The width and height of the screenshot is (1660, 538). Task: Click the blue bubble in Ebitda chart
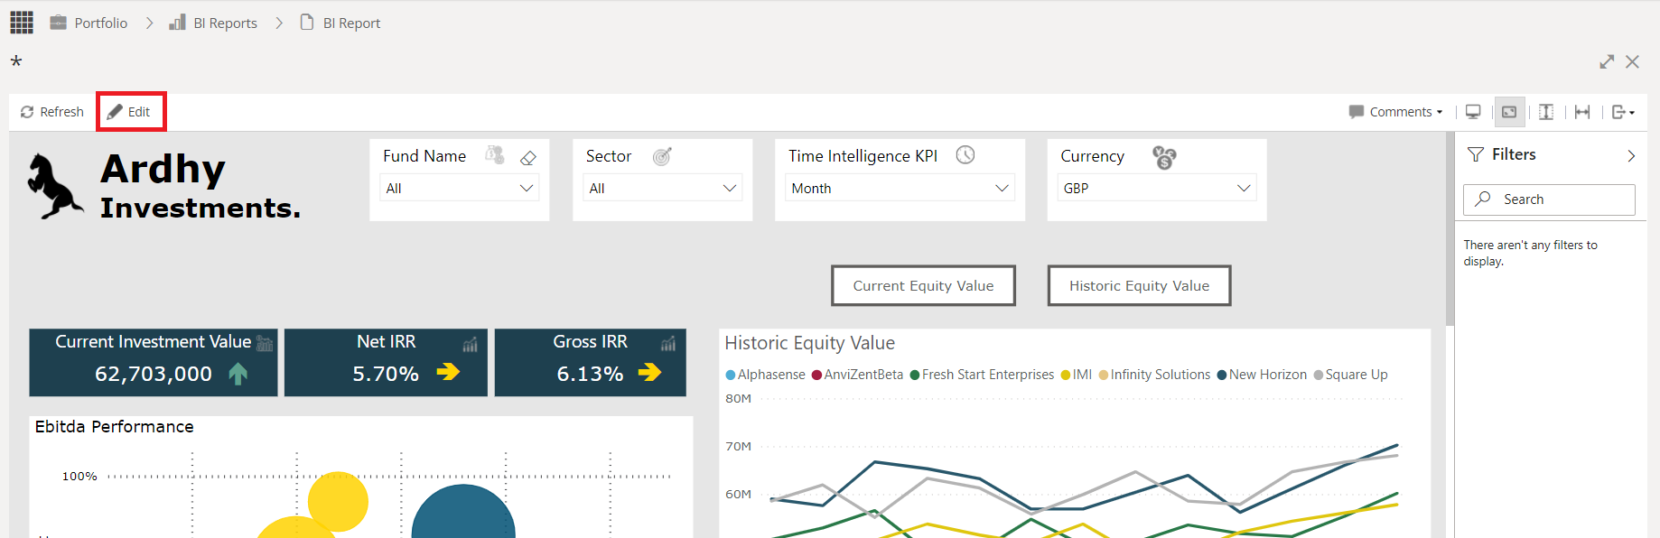click(x=463, y=512)
